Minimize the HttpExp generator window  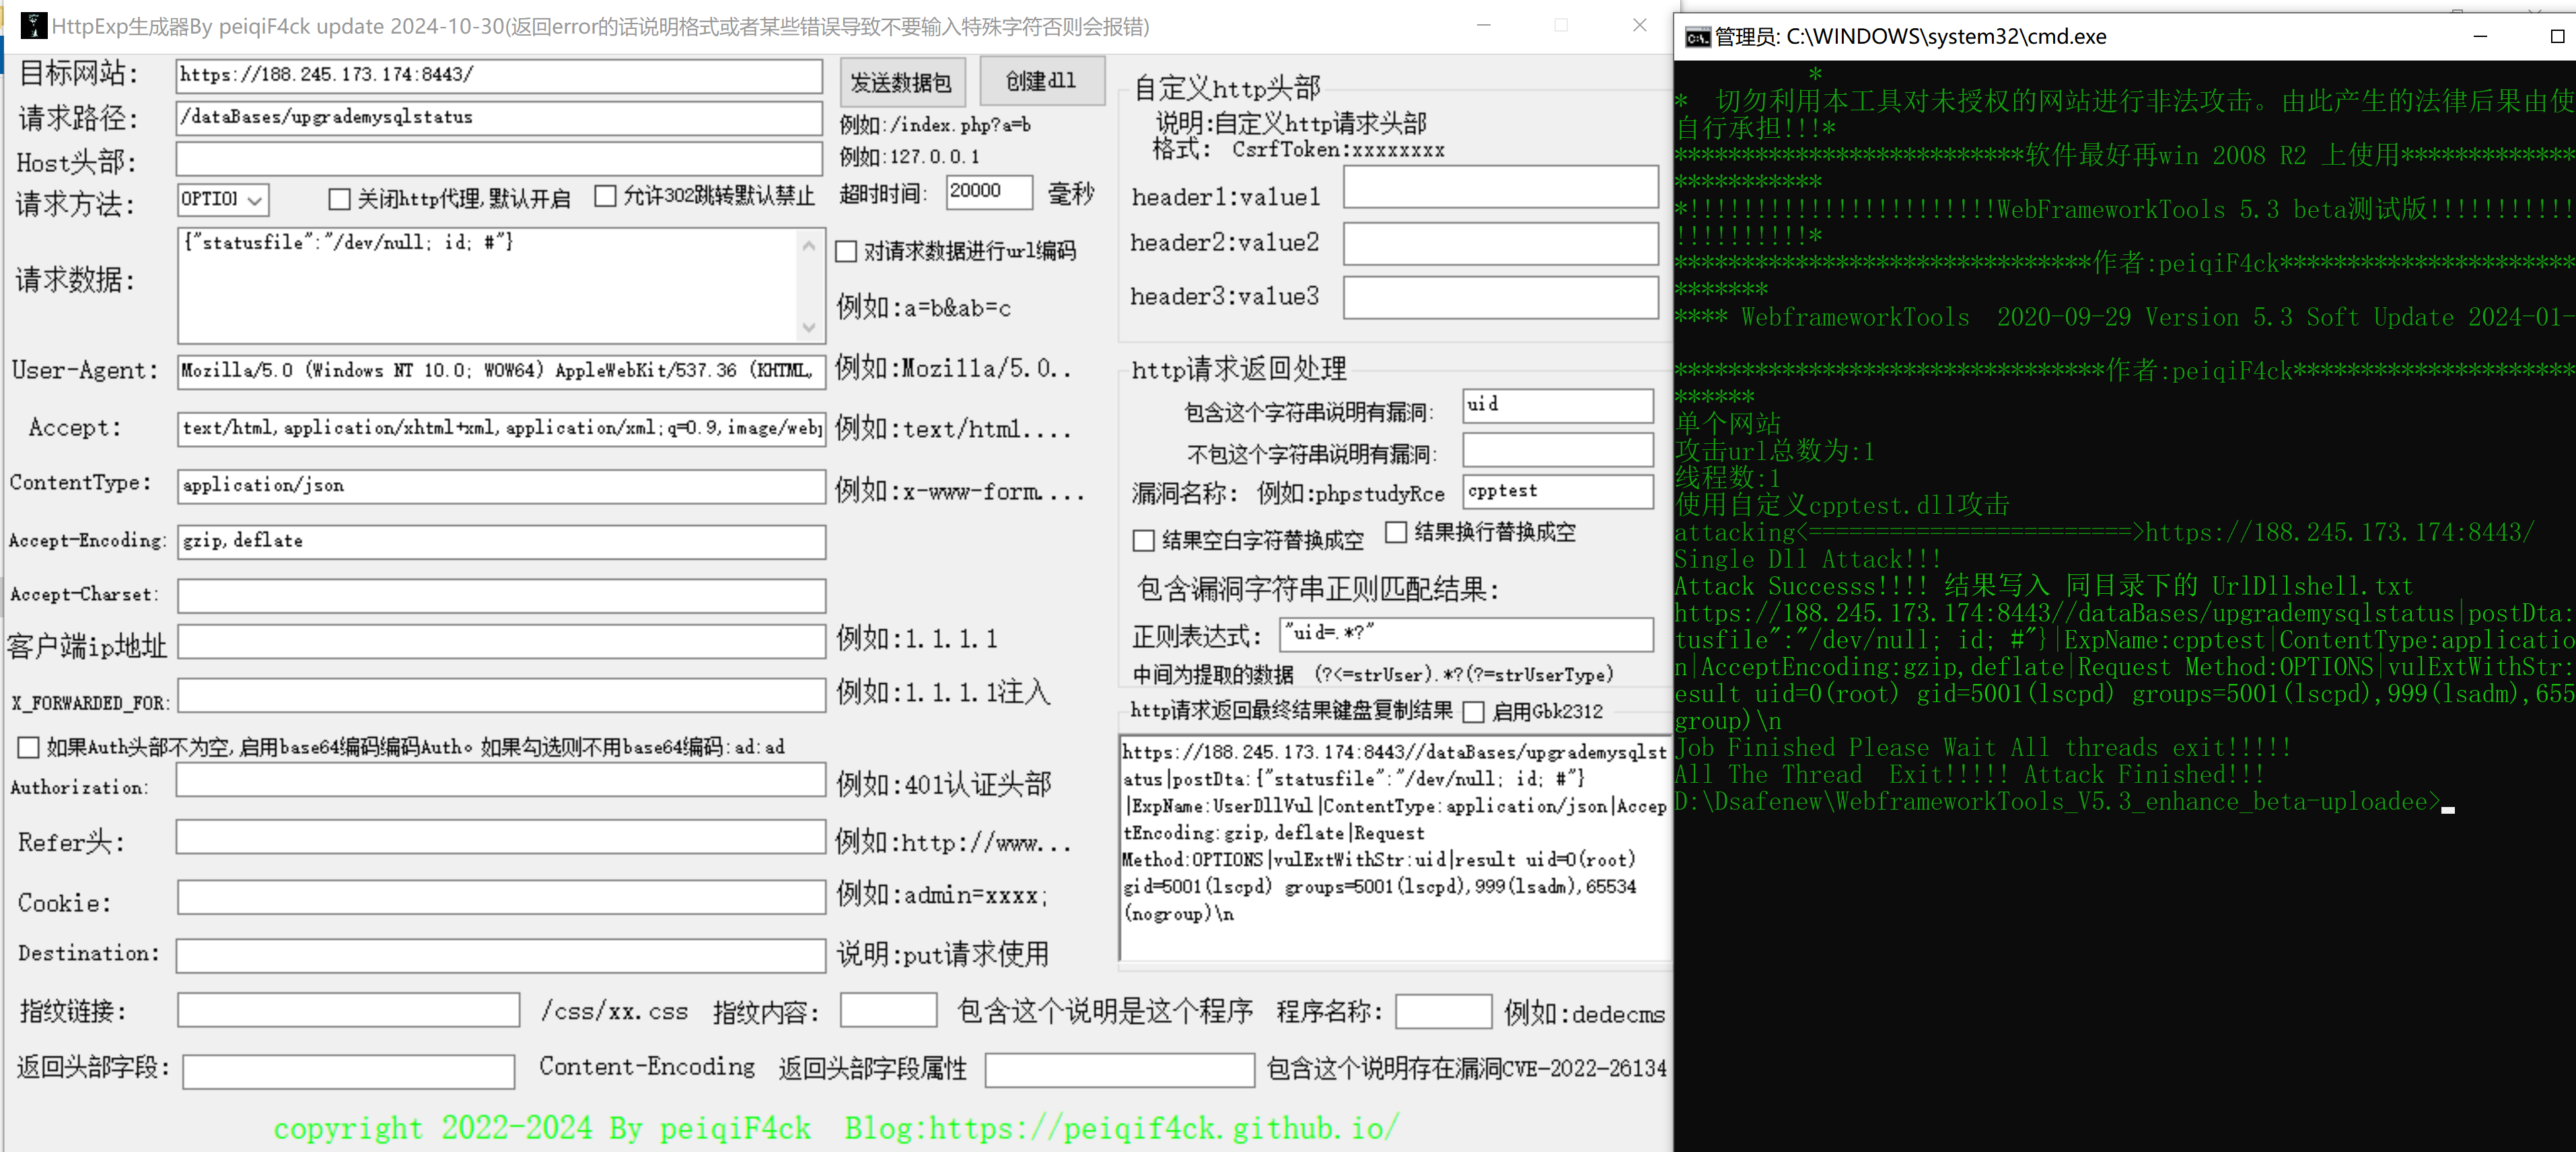pos(1483,26)
